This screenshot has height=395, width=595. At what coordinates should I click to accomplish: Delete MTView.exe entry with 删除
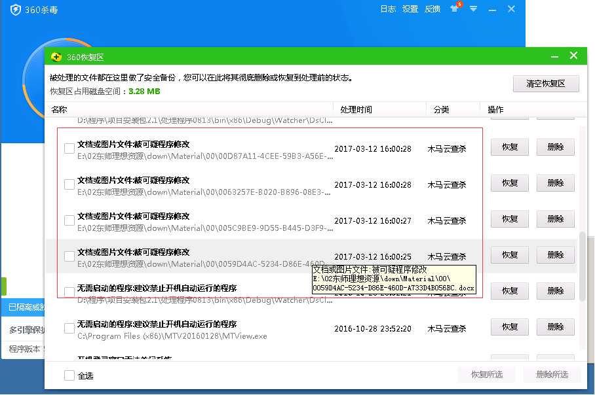coord(556,327)
